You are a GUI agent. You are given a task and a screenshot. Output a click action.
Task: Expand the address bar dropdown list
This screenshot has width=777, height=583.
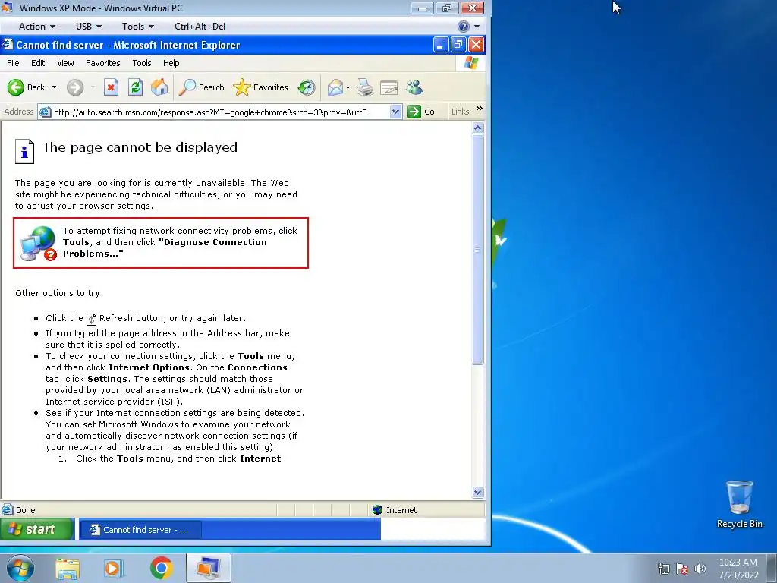[395, 112]
